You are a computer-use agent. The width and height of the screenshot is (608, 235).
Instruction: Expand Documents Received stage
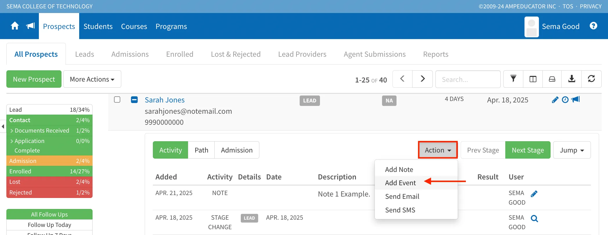[x=12, y=131]
